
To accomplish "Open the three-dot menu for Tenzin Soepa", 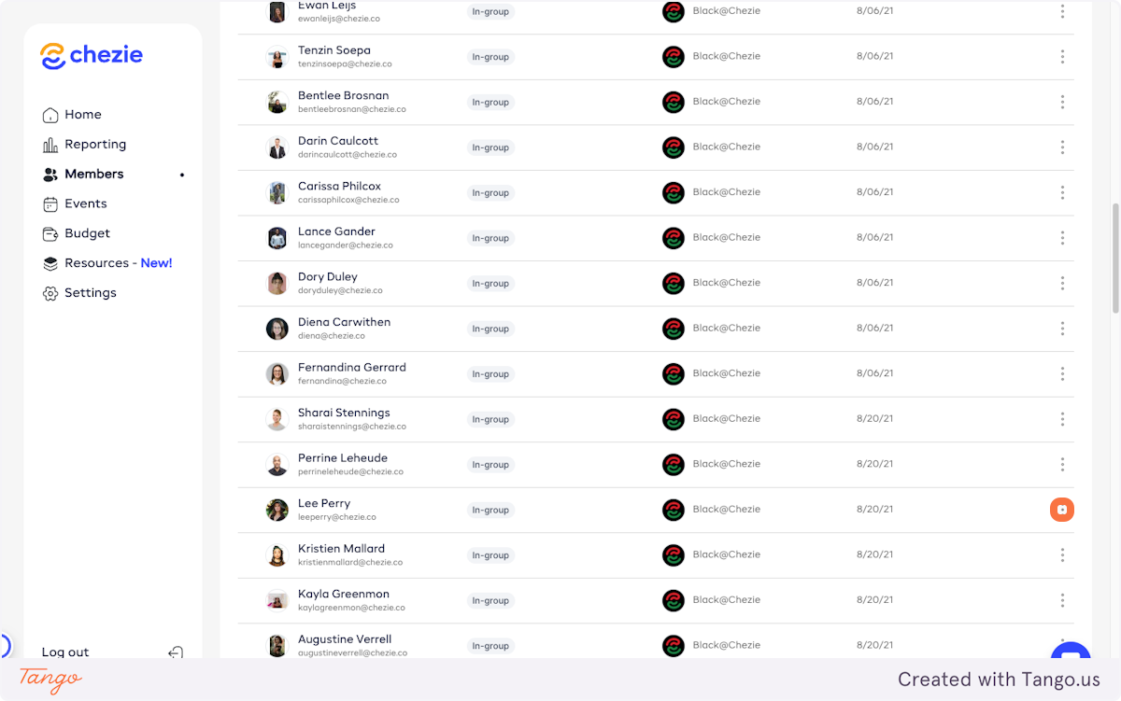I will click(1062, 57).
